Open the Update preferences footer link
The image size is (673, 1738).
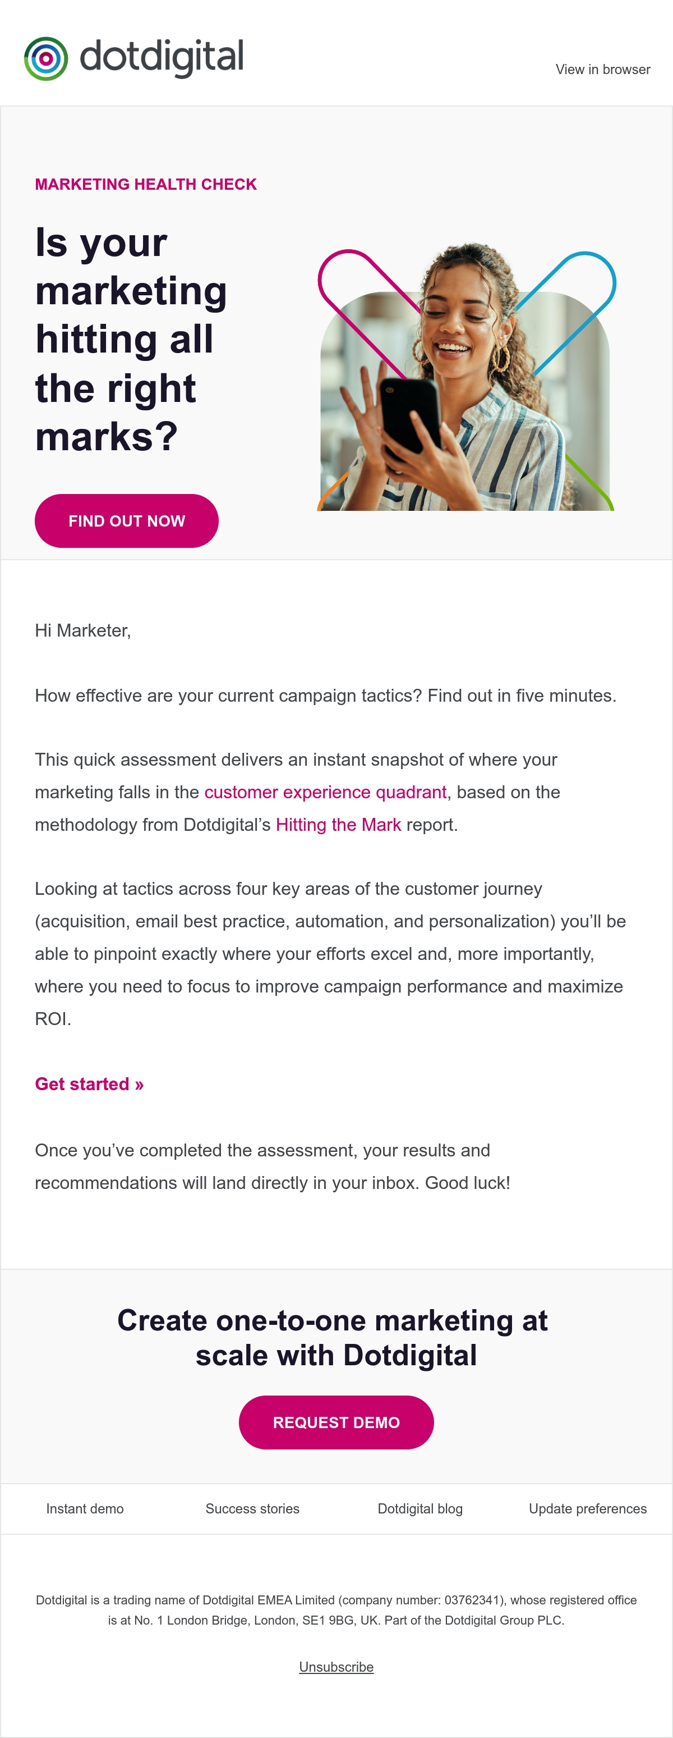coord(588,1508)
